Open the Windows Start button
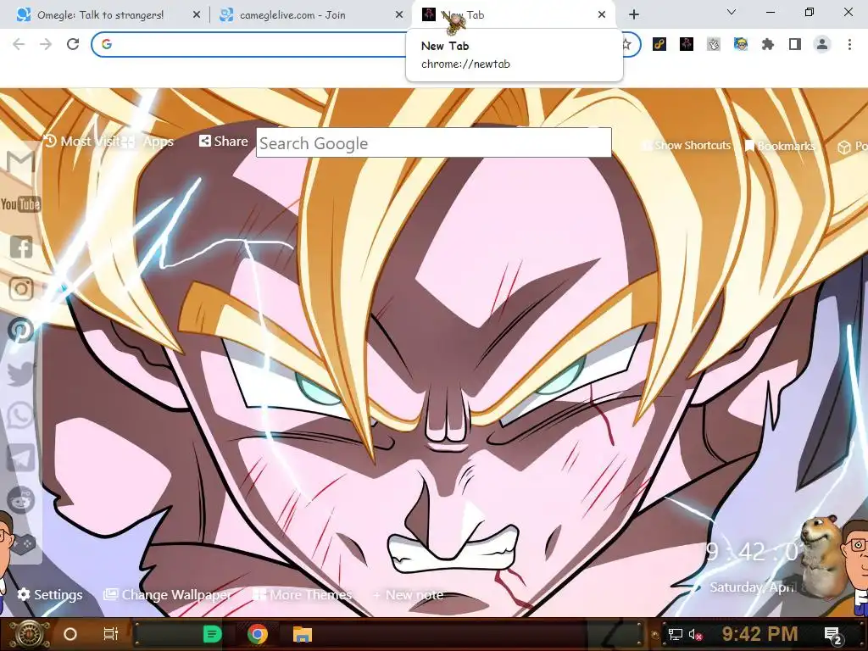Viewport: 868px width, 651px height. coord(29,634)
